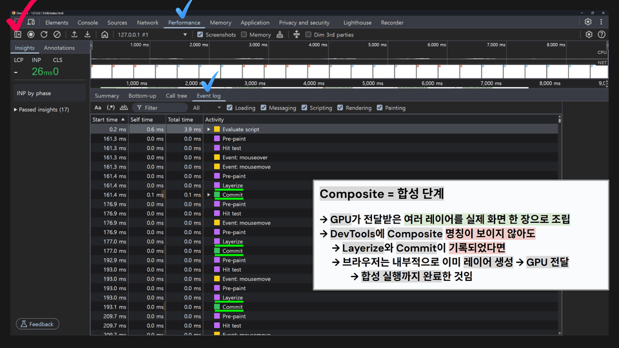Toggle the Painting filter checkbox

[380, 108]
